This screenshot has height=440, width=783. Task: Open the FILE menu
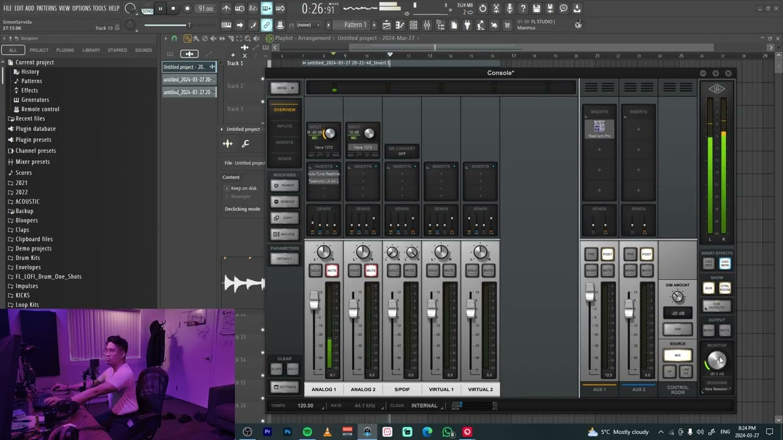point(7,8)
